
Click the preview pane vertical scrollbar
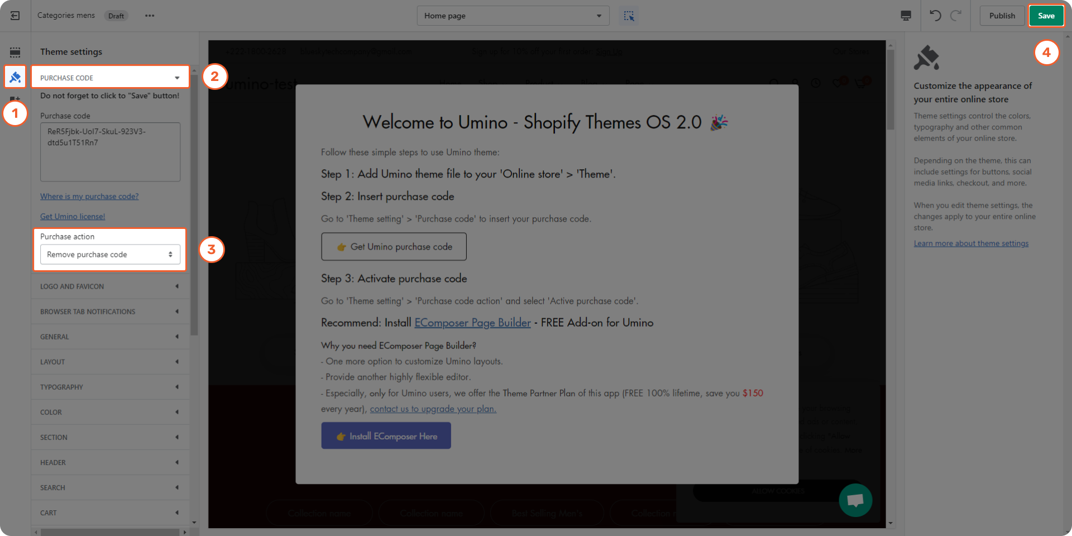click(x=890, y=89)
